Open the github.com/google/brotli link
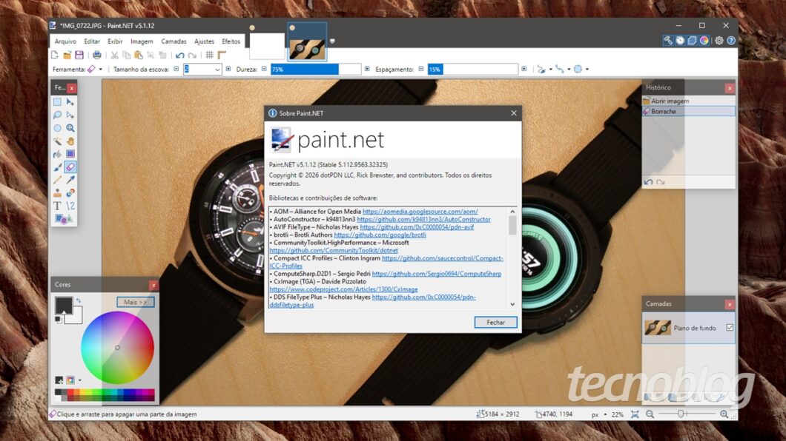 (x=380, y=235)
